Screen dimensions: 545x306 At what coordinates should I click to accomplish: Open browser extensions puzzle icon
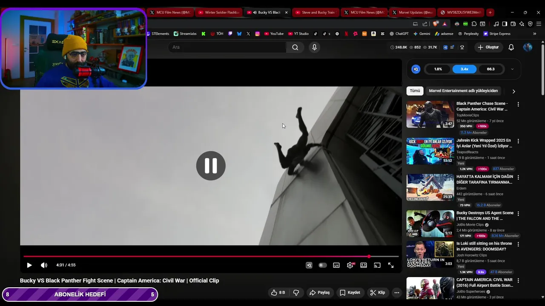(474, 24)
